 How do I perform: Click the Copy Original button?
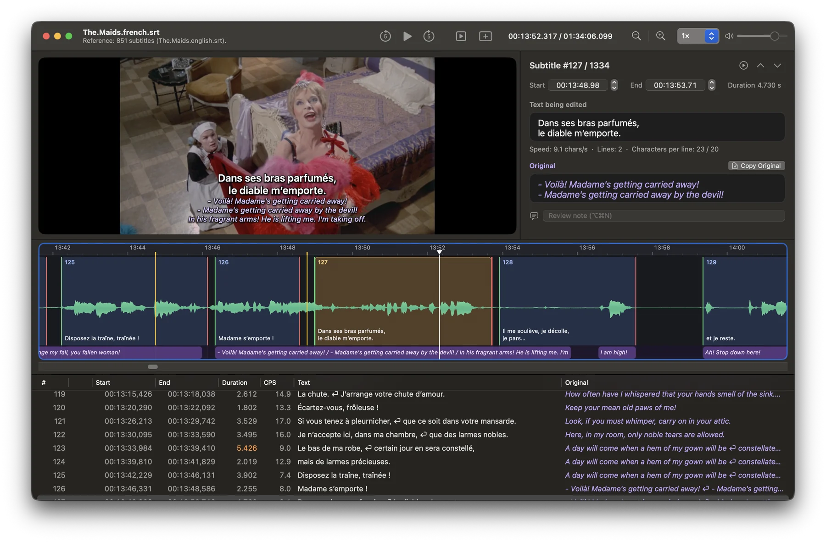pyautogui.click(x=756, y=166)
